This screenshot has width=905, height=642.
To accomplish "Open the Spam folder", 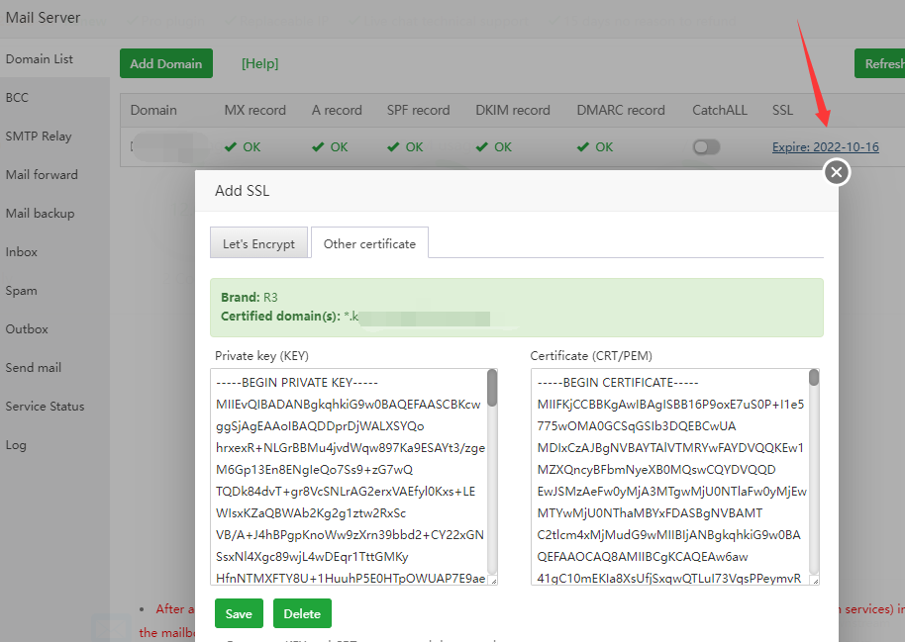I will coord(21,291).
